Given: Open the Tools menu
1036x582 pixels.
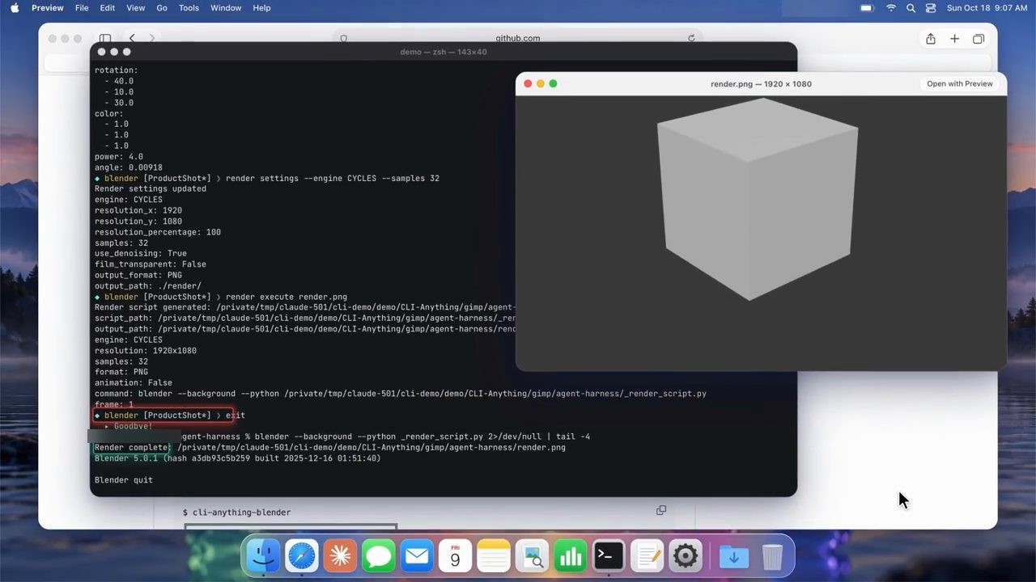Looking at the screenshot, I should 189,8.
